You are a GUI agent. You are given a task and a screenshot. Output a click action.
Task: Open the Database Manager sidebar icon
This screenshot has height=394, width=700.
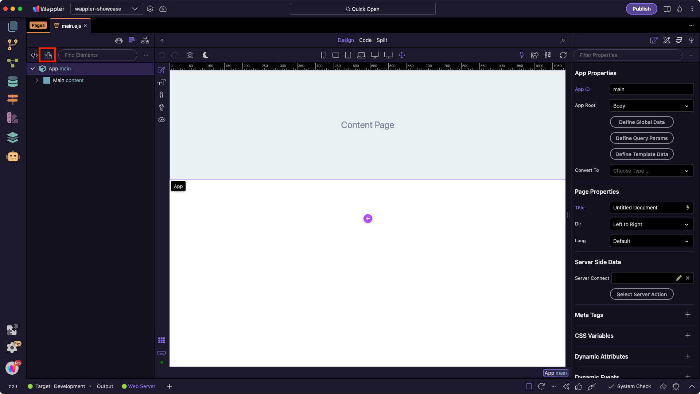pyautogui.click(x=13, y=81)
